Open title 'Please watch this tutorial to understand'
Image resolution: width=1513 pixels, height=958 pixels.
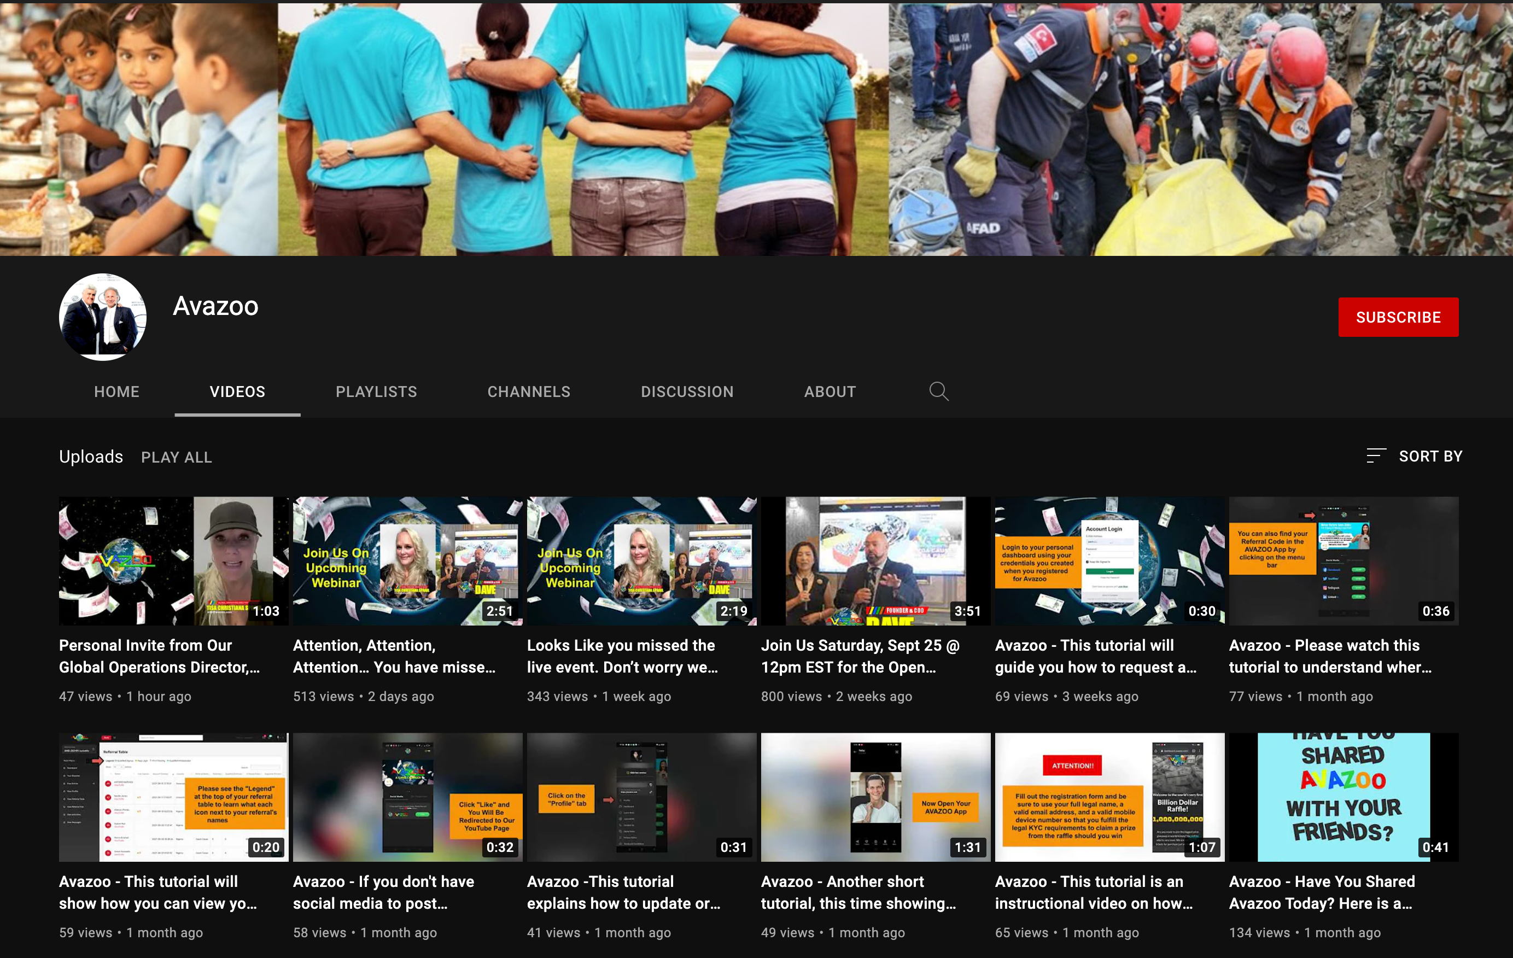coord(1331,657)
